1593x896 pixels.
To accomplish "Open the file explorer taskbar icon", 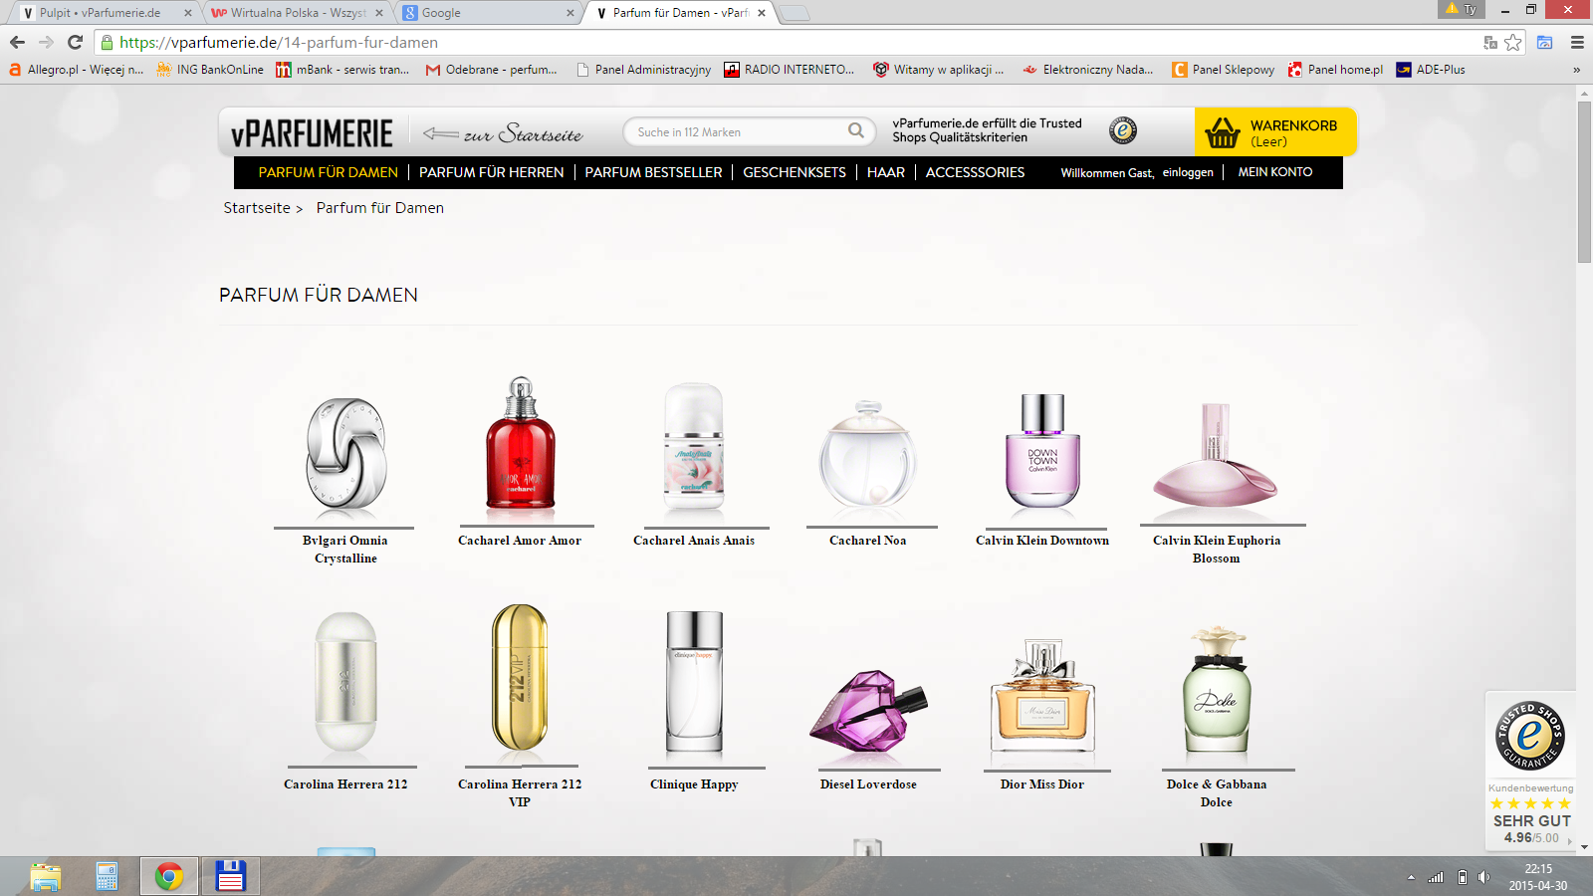I will [x=46, y=876].
